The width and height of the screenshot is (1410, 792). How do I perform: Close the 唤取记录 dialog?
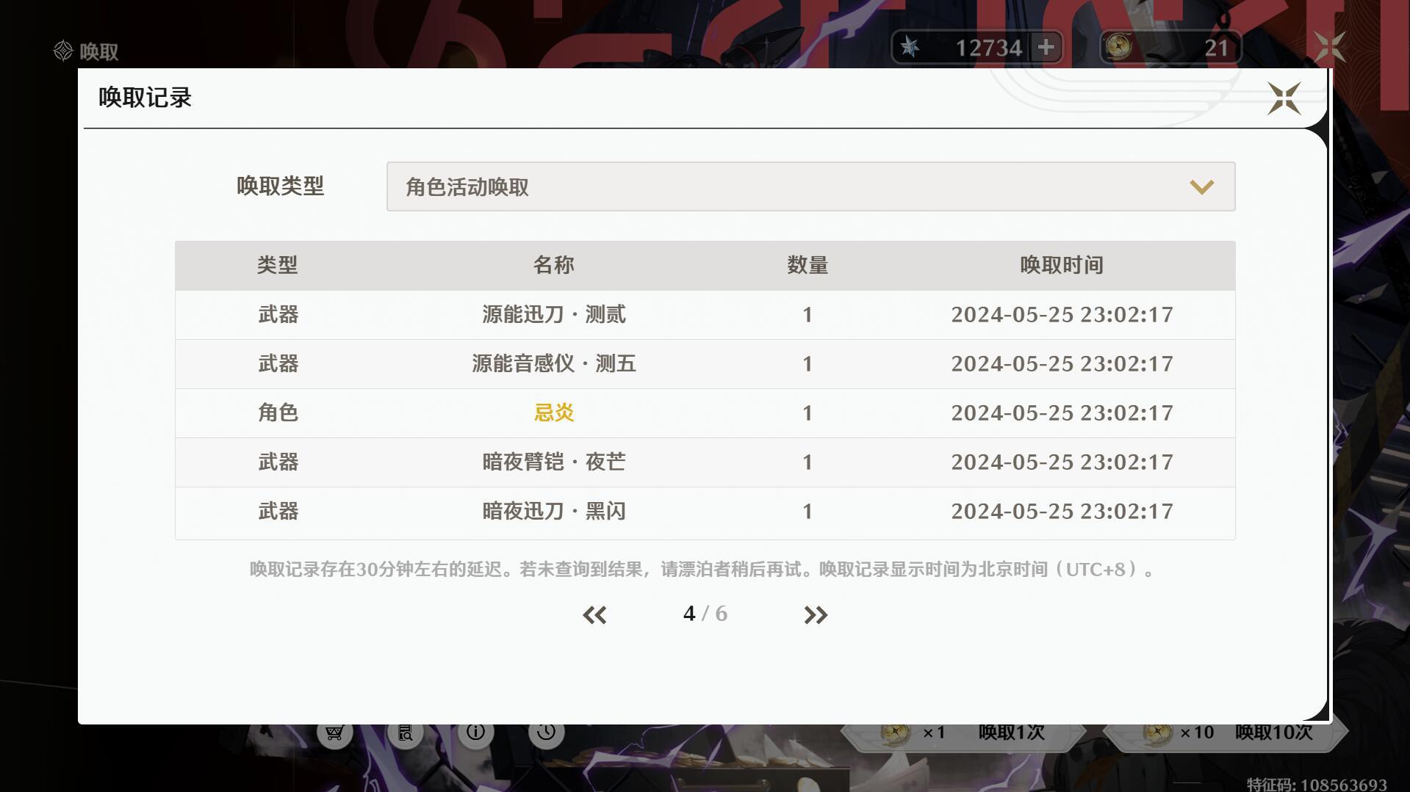coord(1284,98)
